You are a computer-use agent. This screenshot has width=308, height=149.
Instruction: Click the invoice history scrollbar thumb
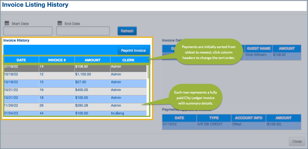[148, 71]
